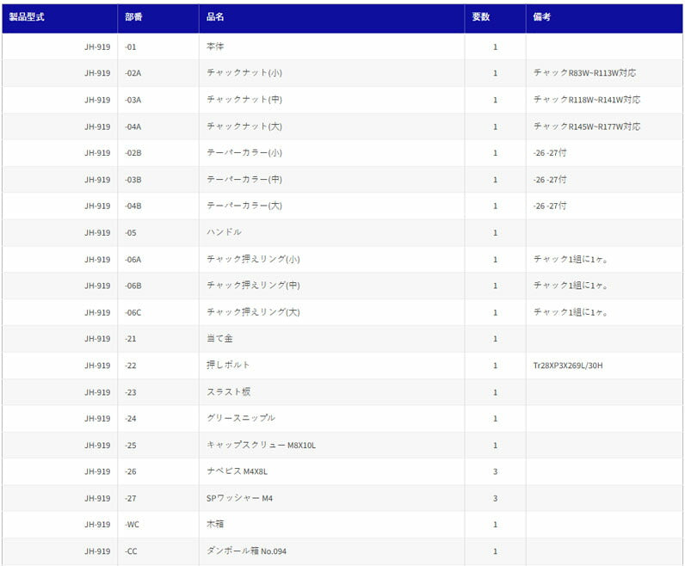Click the グリースニップル name cell
This screenshot has width=685, height=566.
click(331, 418)
